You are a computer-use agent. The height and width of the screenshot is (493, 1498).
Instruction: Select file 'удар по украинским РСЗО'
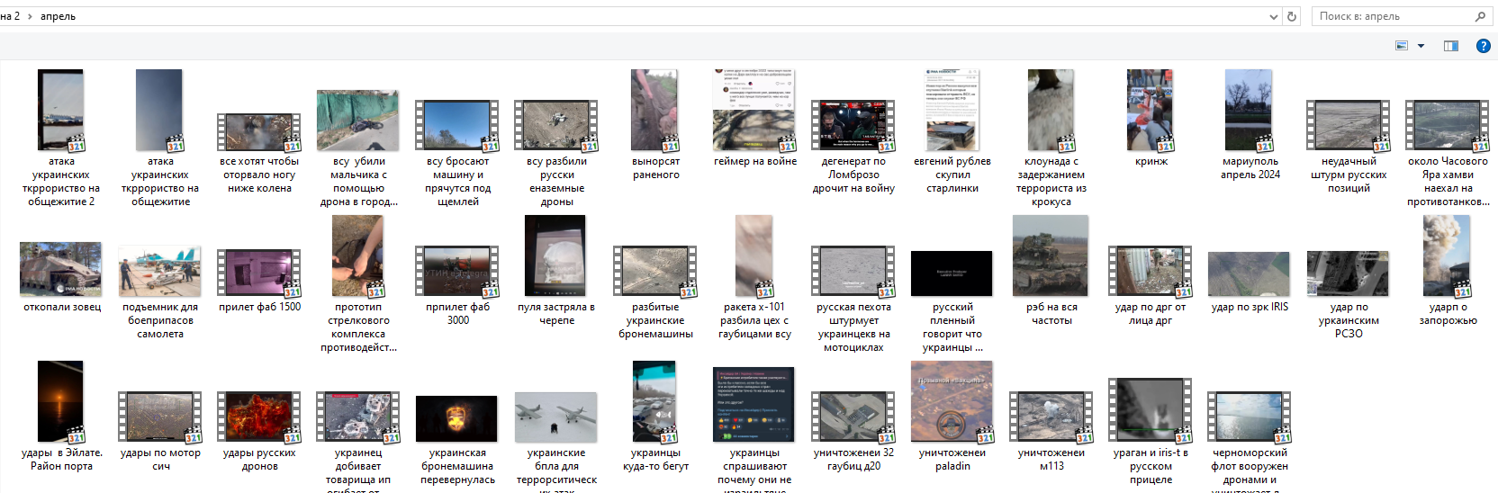pos(1349,295)
